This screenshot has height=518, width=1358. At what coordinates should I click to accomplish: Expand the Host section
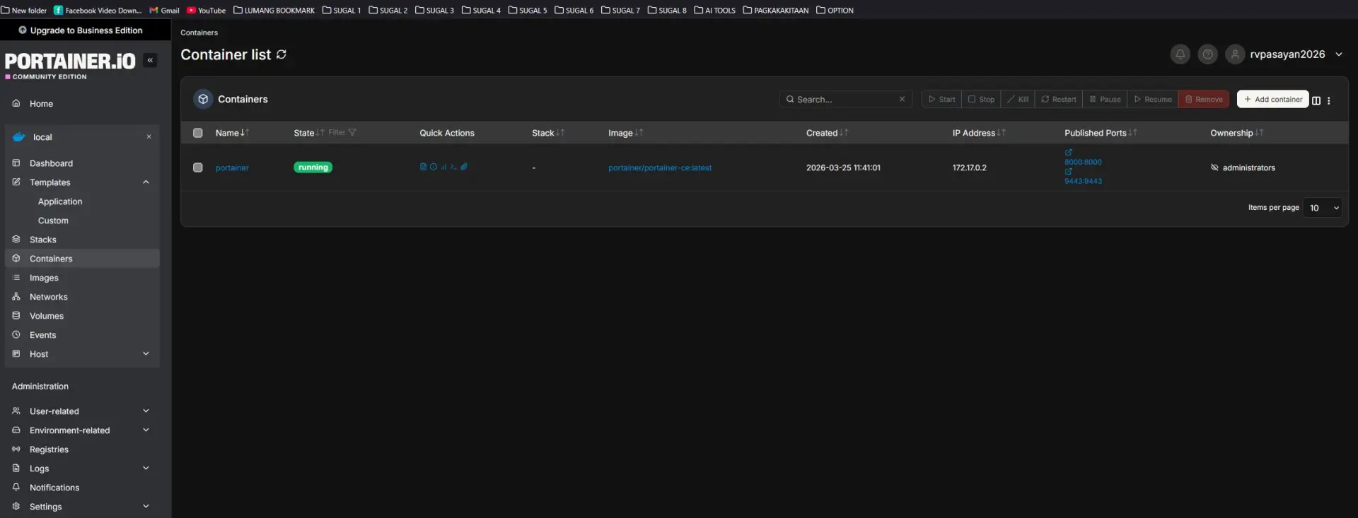(146, 354)
